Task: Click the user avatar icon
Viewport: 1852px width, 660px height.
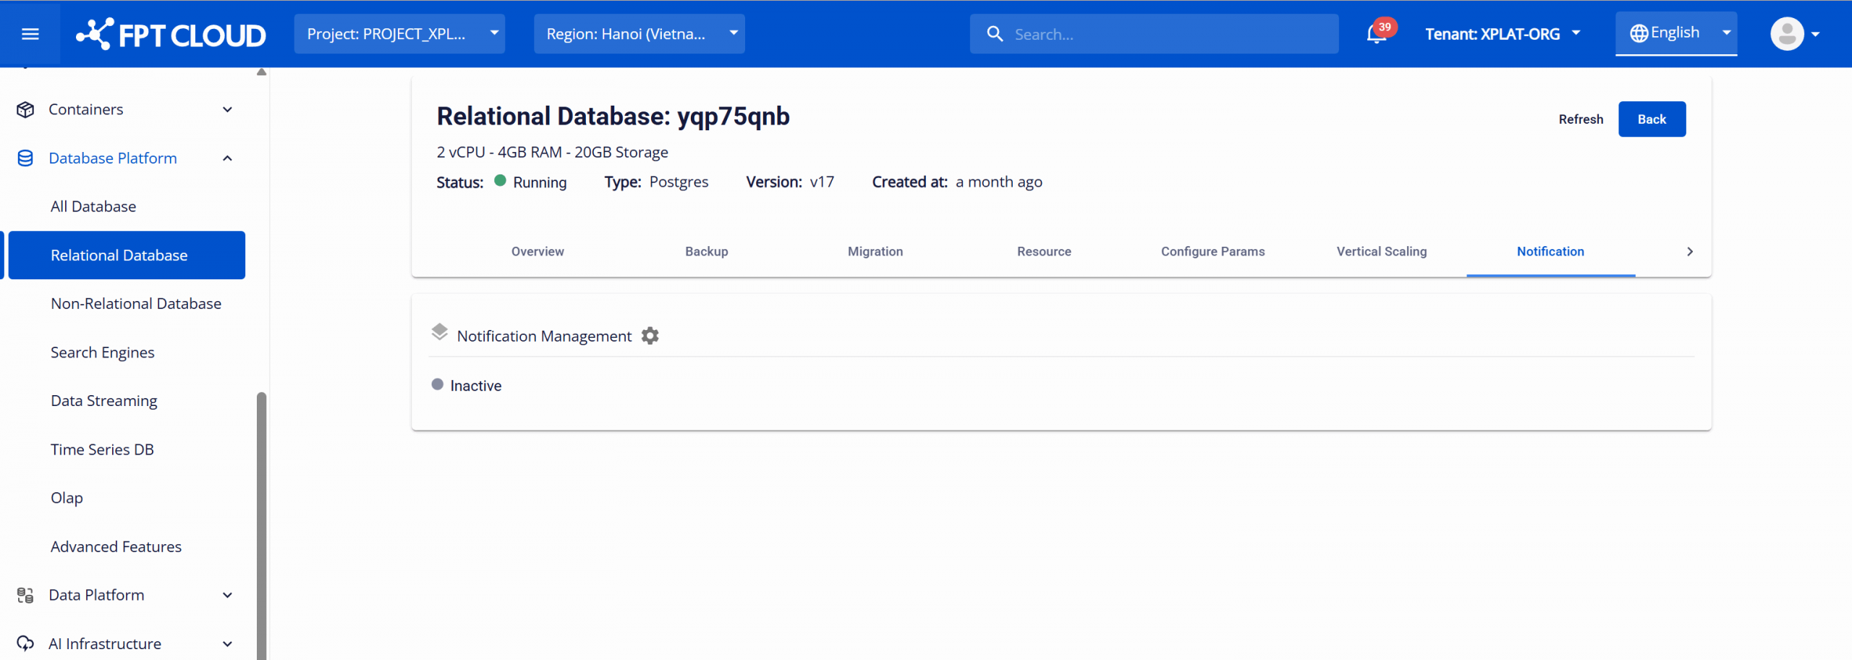Action: (1786, 34)
